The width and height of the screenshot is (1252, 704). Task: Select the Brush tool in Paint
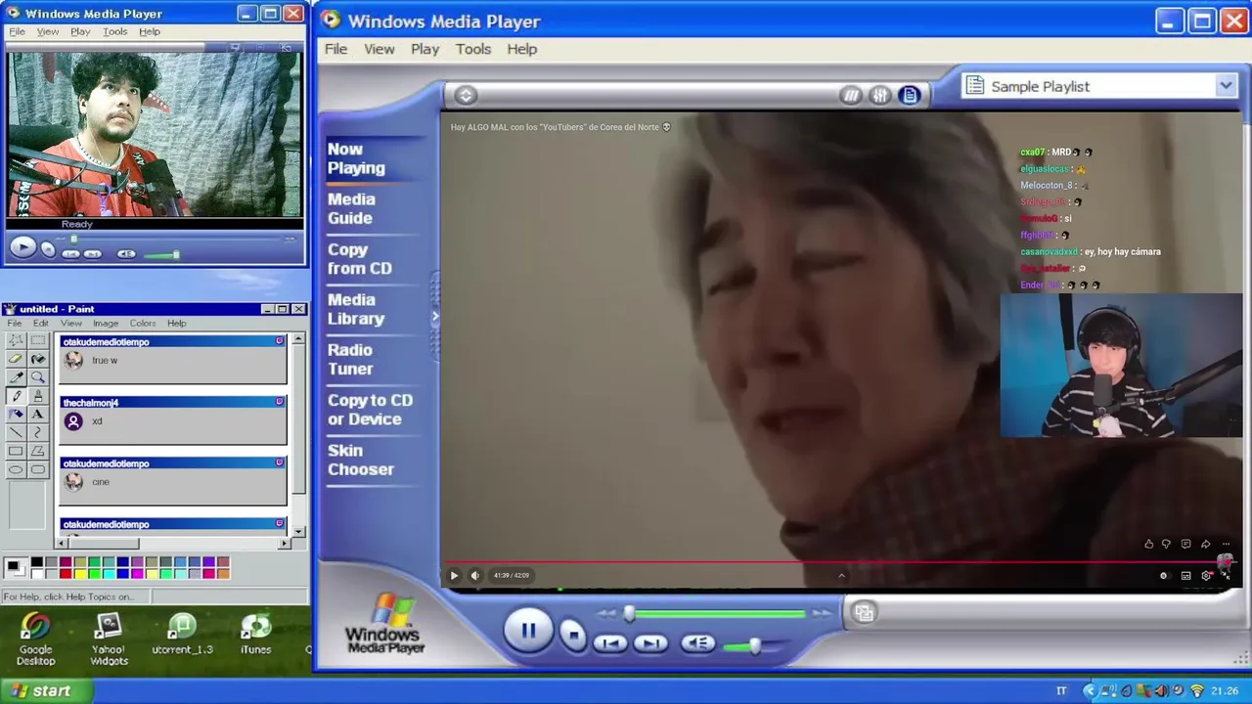[x=37, y=396]
